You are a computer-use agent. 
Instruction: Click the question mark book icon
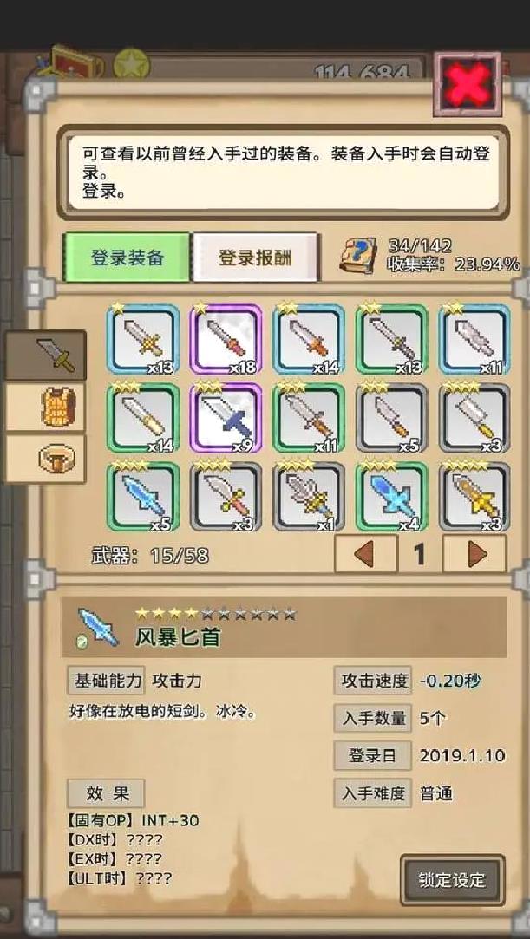pos(358,256)
